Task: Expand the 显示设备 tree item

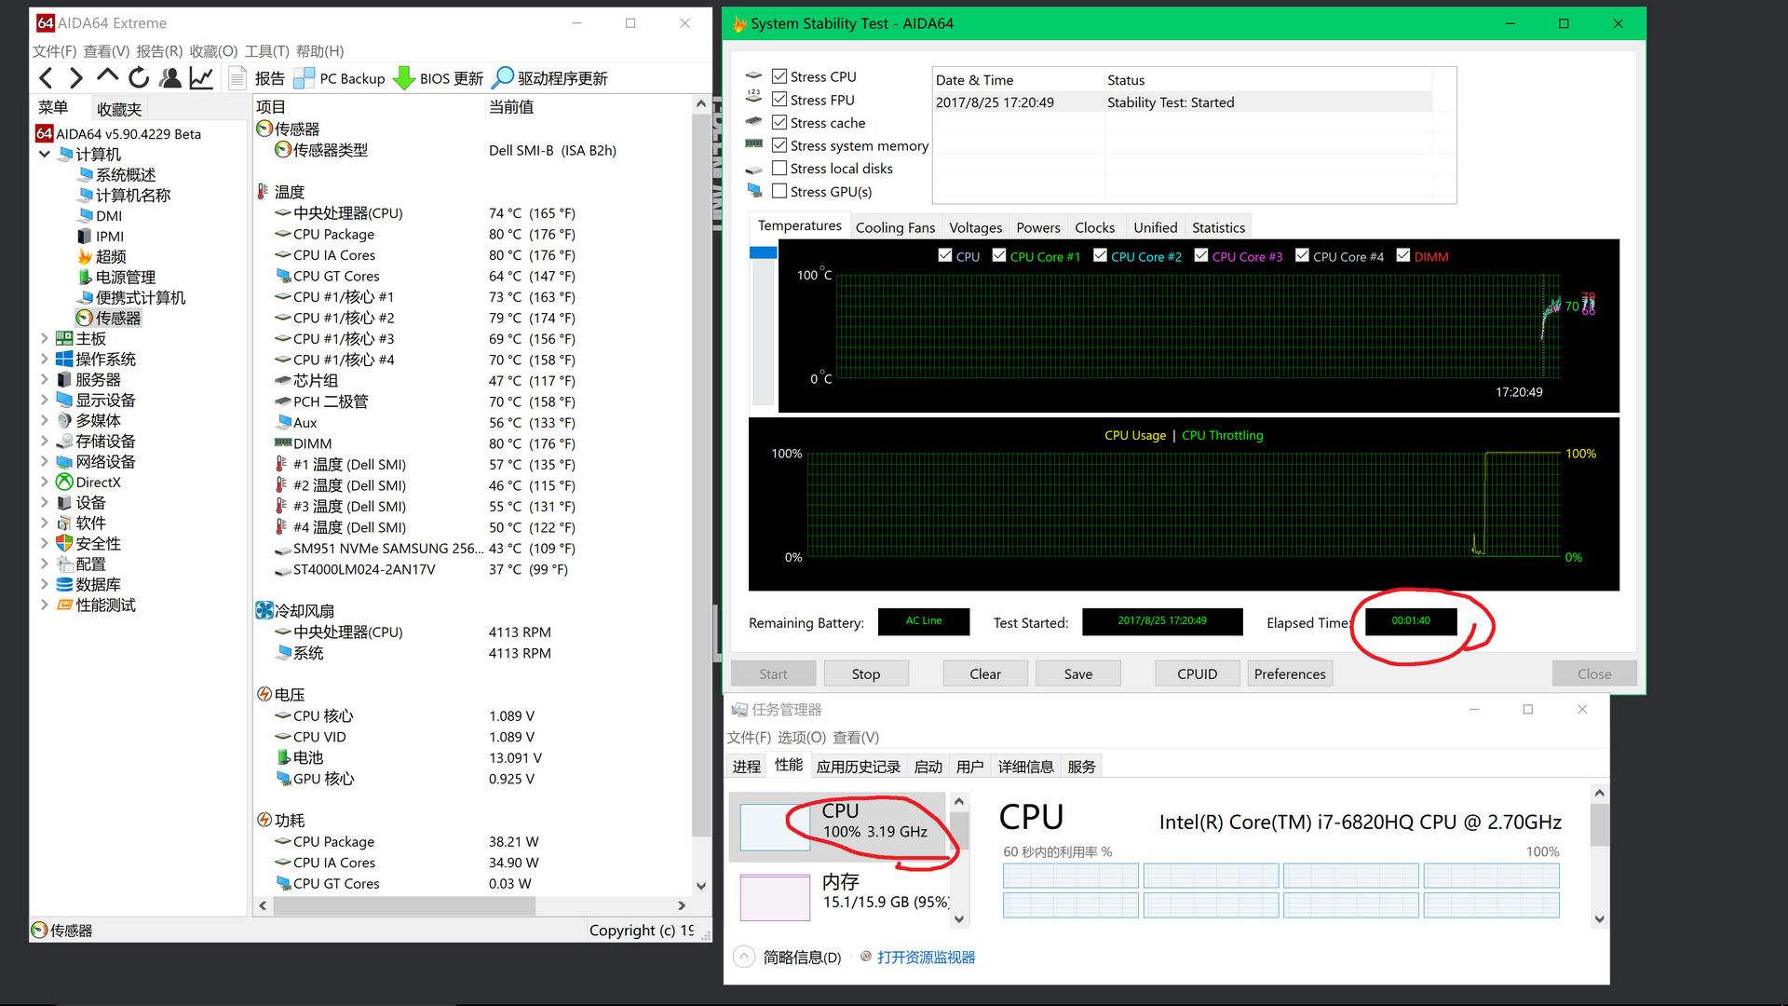Action: pyautogui.click(x=43, y=400)
